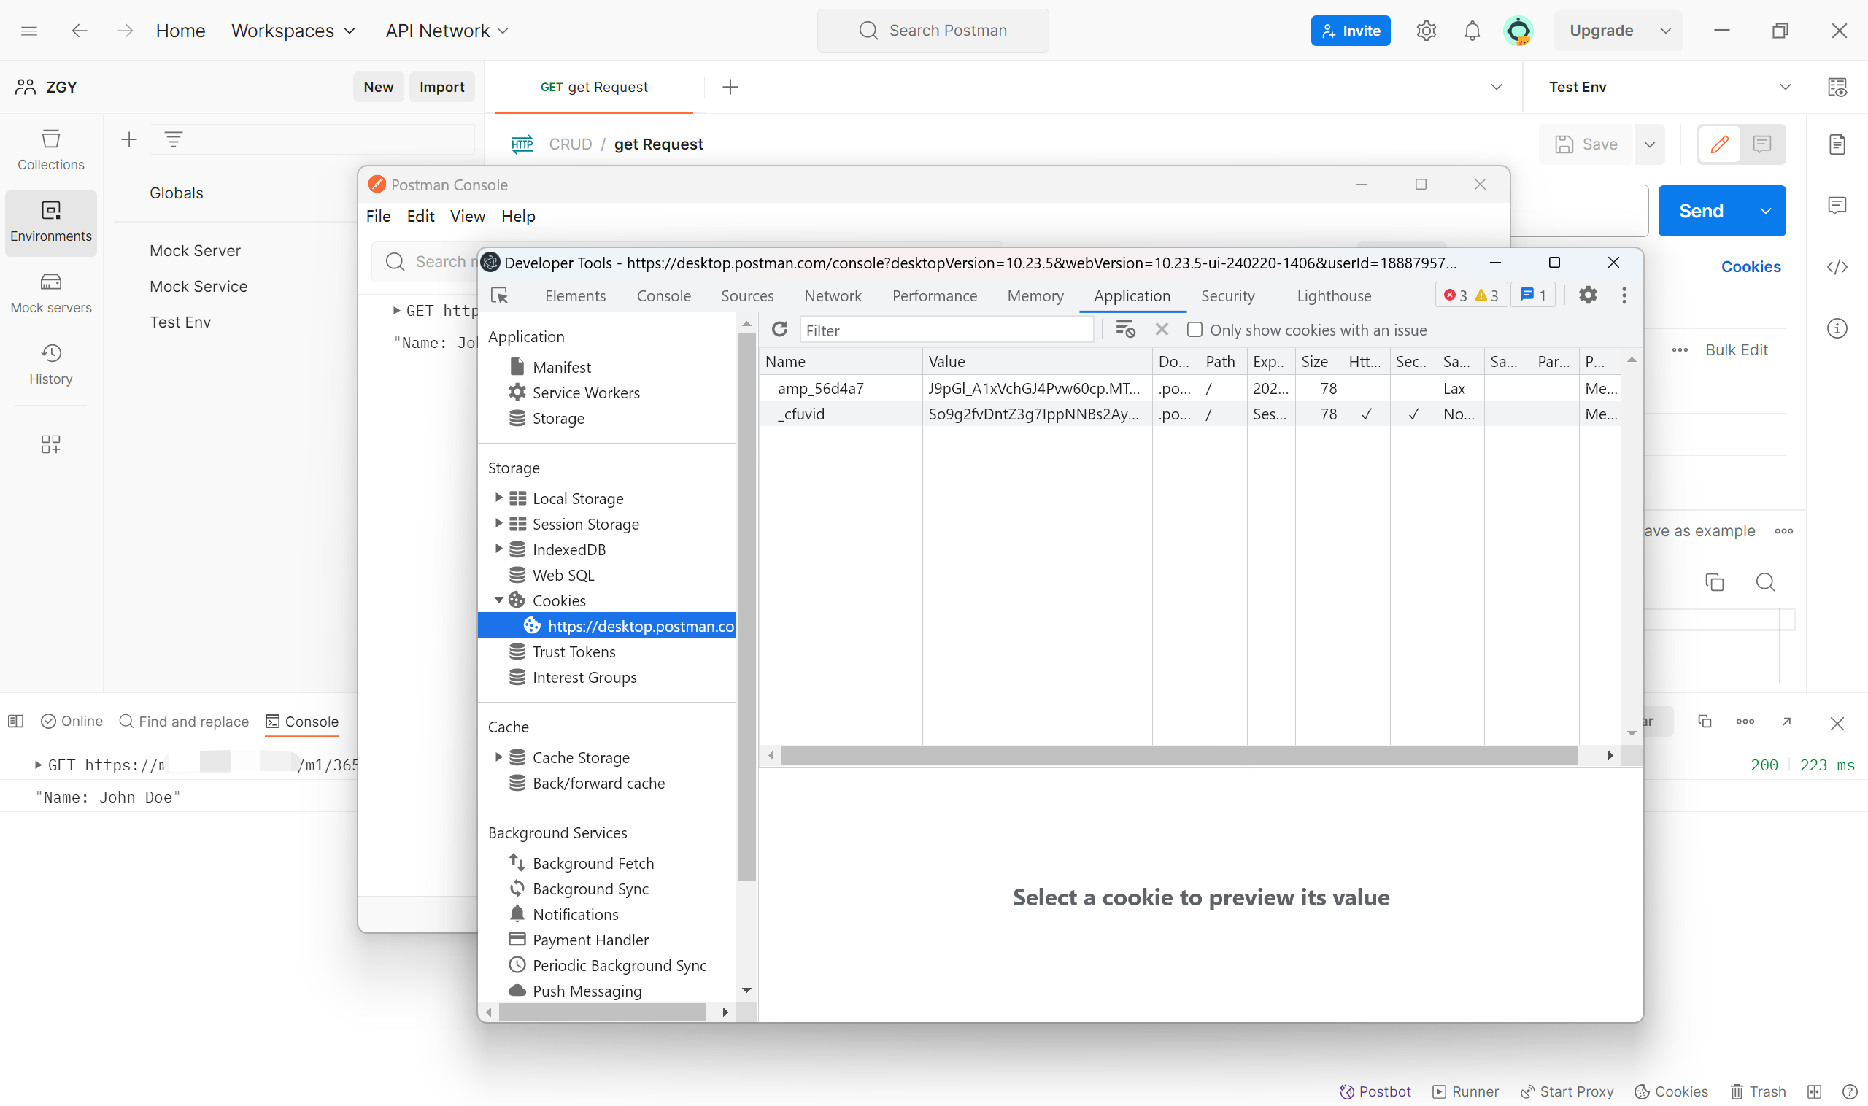Toggle two-pane view in the status bar

1814,1091
